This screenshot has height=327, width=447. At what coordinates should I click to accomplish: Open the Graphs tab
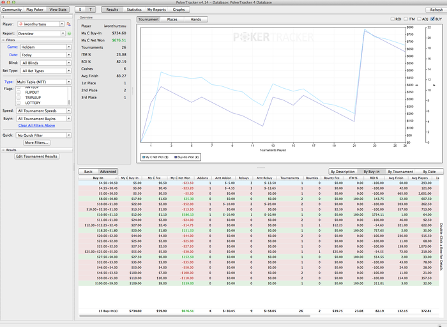[179, 10]
